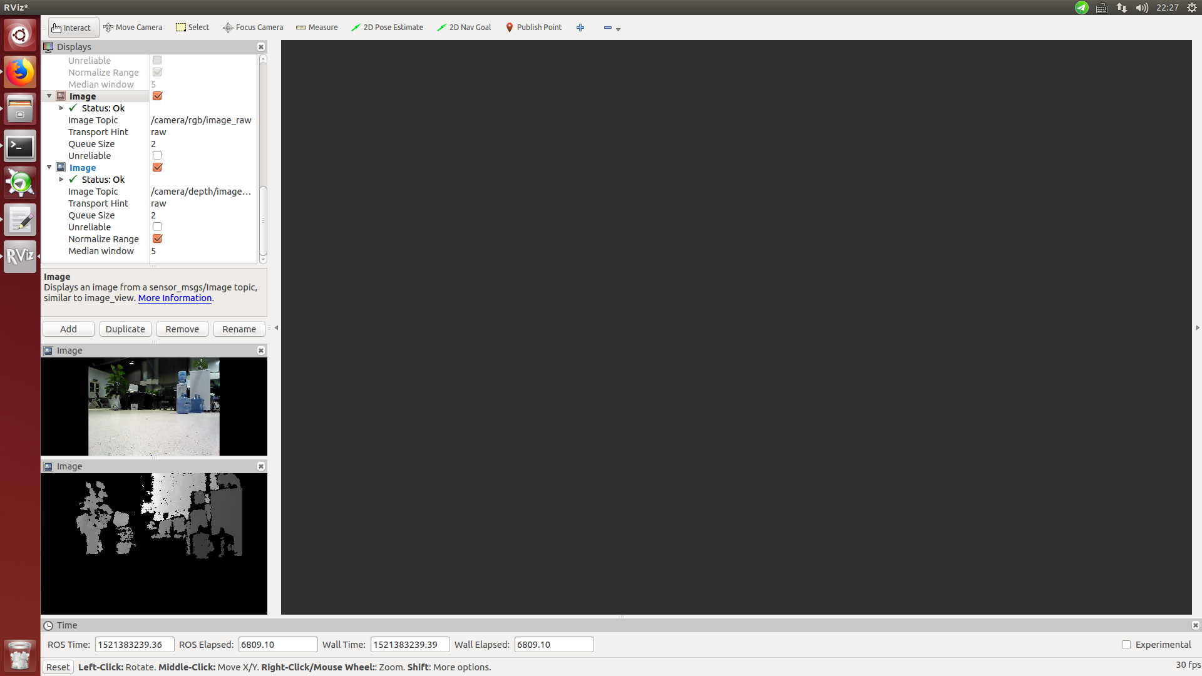Open the toolbar remove-tool dropdown arrow
The height and width of the screenshot is (676, 1202).
[x=618, y=29]
